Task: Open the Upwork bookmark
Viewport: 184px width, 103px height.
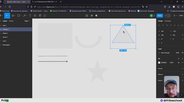Action: [59, 11]
